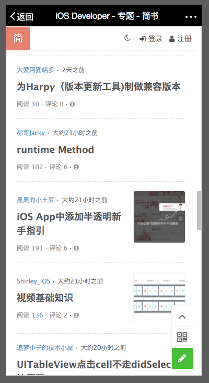
Task: Open the article runtime Method
Action: [x=55, y=149]
